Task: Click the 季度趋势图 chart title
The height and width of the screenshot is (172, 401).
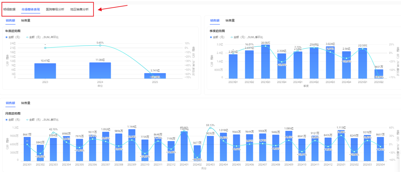Action: (217, 31)
